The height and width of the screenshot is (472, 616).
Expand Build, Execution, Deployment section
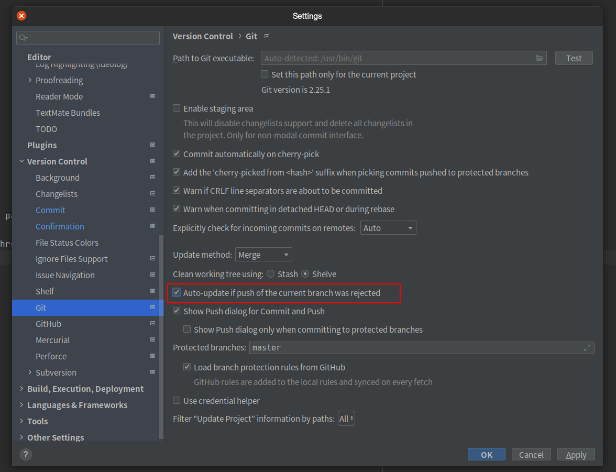pos(21,389)
